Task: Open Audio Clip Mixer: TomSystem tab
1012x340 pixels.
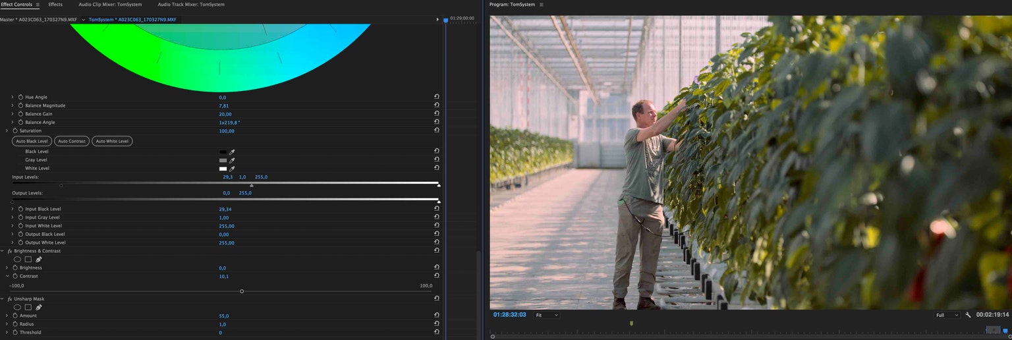Action: click(110, 5)
